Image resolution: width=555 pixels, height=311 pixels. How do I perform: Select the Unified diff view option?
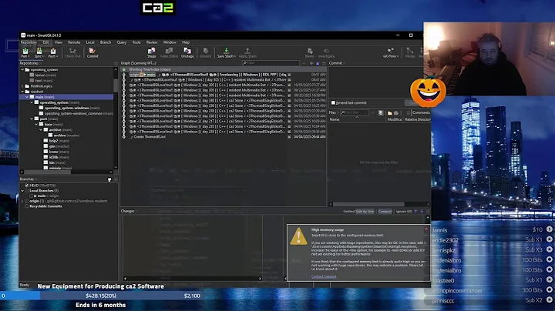click(348, 212)
